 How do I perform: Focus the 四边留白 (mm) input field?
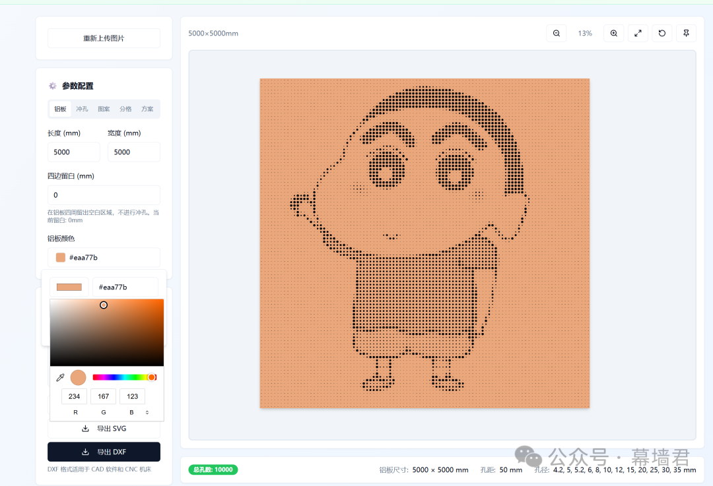[x=104, y=195]
